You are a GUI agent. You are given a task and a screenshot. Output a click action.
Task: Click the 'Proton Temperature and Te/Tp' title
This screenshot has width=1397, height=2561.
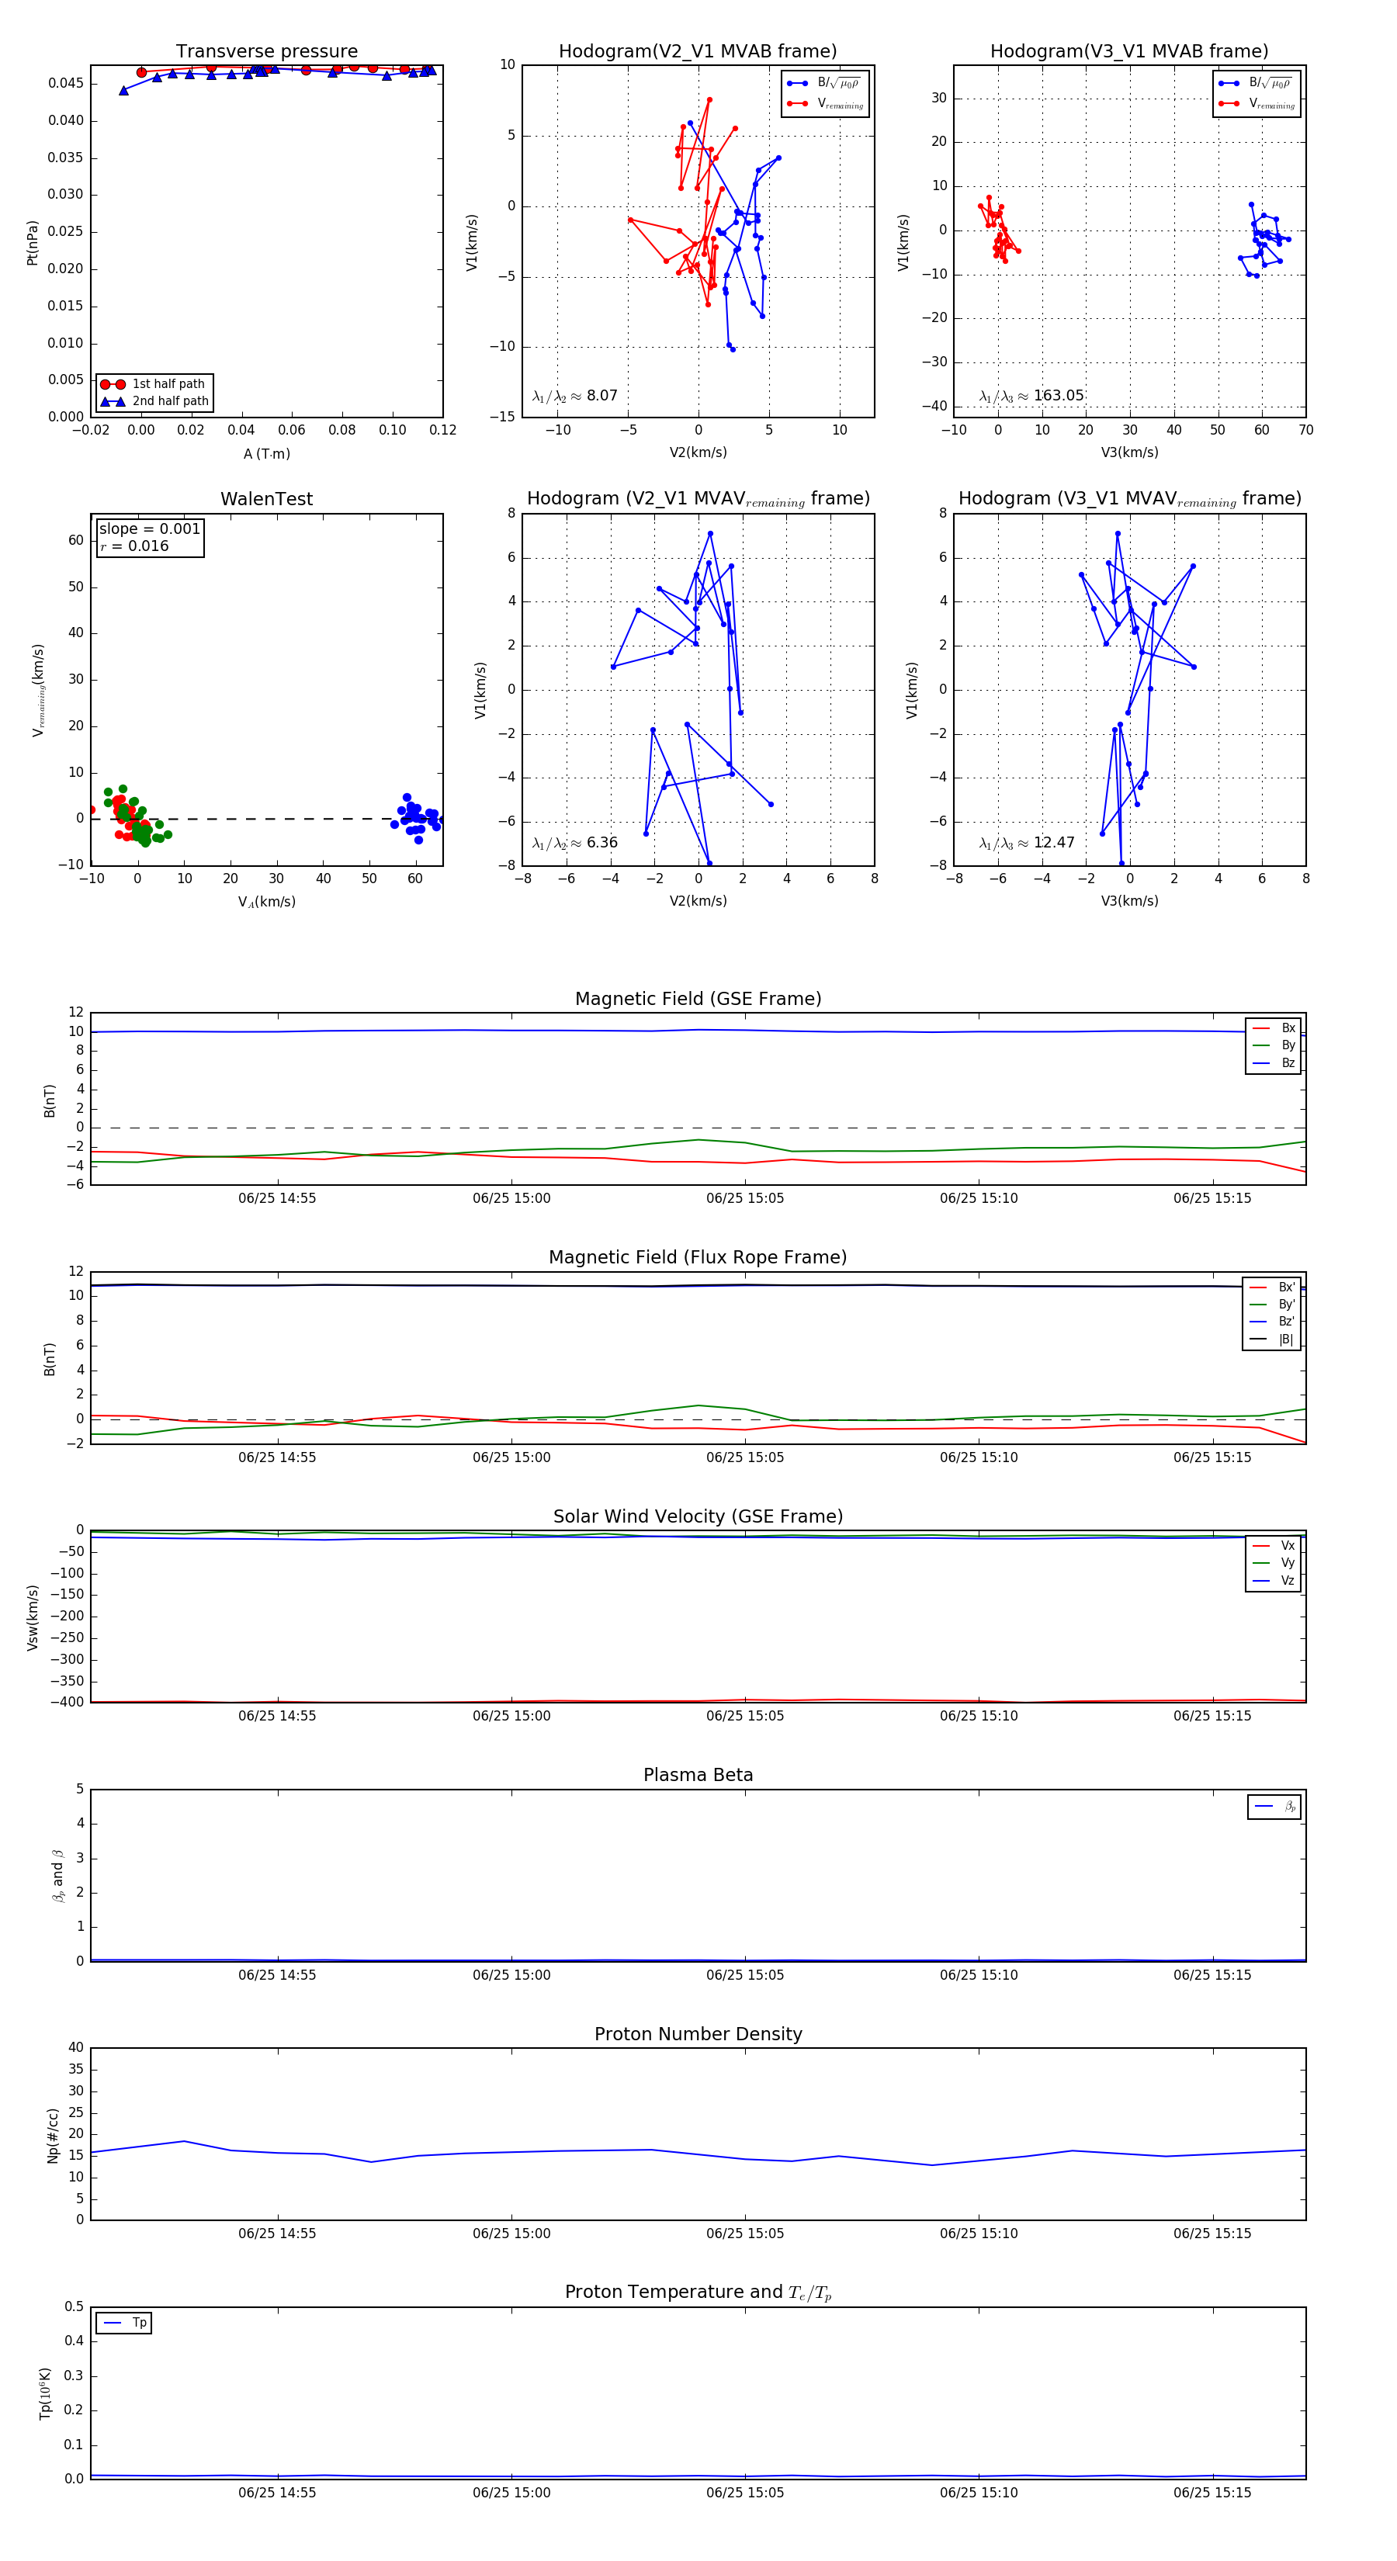pos(698,2292)
